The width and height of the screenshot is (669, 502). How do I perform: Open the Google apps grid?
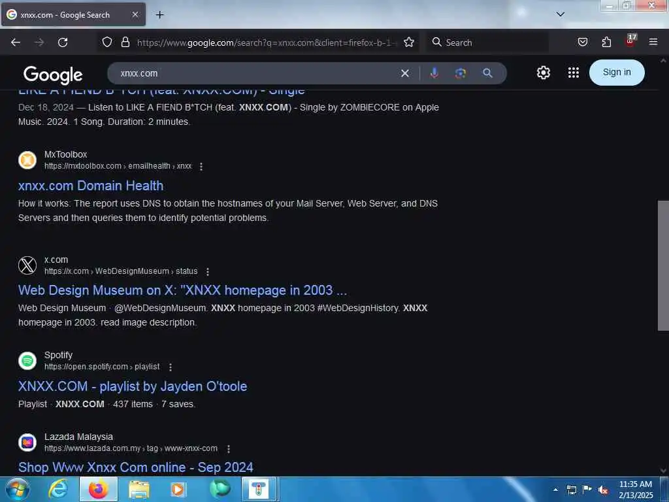(574, 73)
